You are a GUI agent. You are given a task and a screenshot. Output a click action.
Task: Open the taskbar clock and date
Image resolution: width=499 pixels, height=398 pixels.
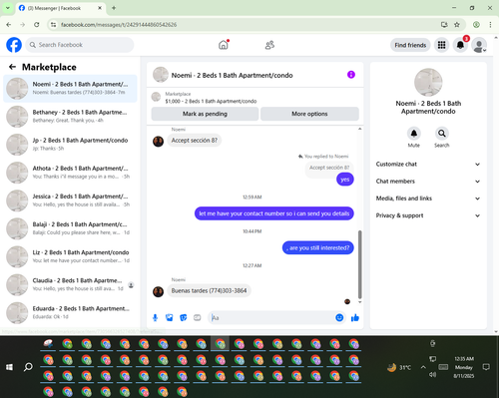pyautogui.click(x=464, y=367)
